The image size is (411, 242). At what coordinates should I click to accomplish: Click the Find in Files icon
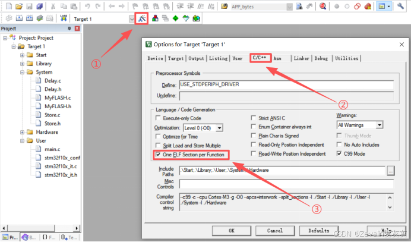coord(224,6)
